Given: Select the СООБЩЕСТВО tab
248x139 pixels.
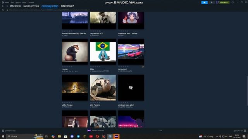Looking at the screenshot, I should click(x=50, y=6).
